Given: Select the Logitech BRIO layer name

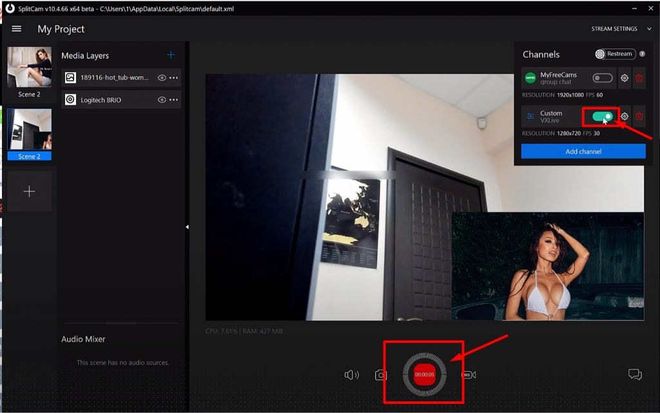Looking at the screenshot, I should coord(101,100).
